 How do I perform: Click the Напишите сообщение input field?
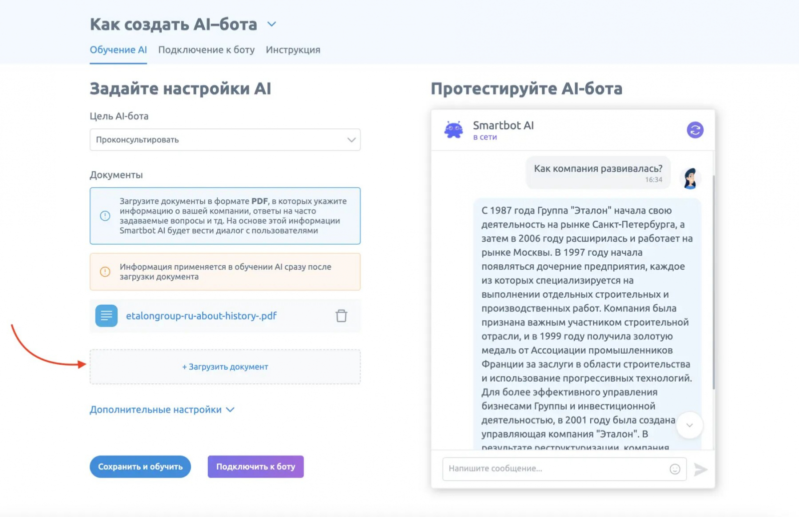(564, 469)
